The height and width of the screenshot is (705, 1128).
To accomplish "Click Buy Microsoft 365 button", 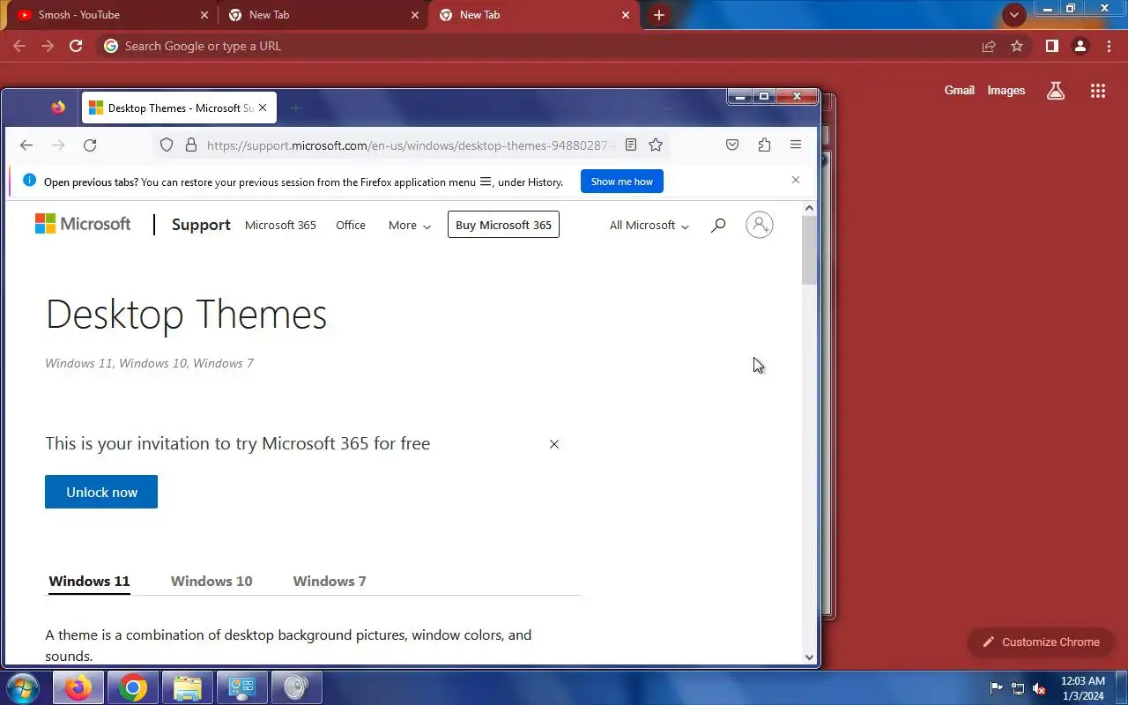I will coord(503,225).
